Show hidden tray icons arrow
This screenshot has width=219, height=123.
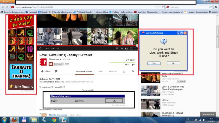[192, 120]
